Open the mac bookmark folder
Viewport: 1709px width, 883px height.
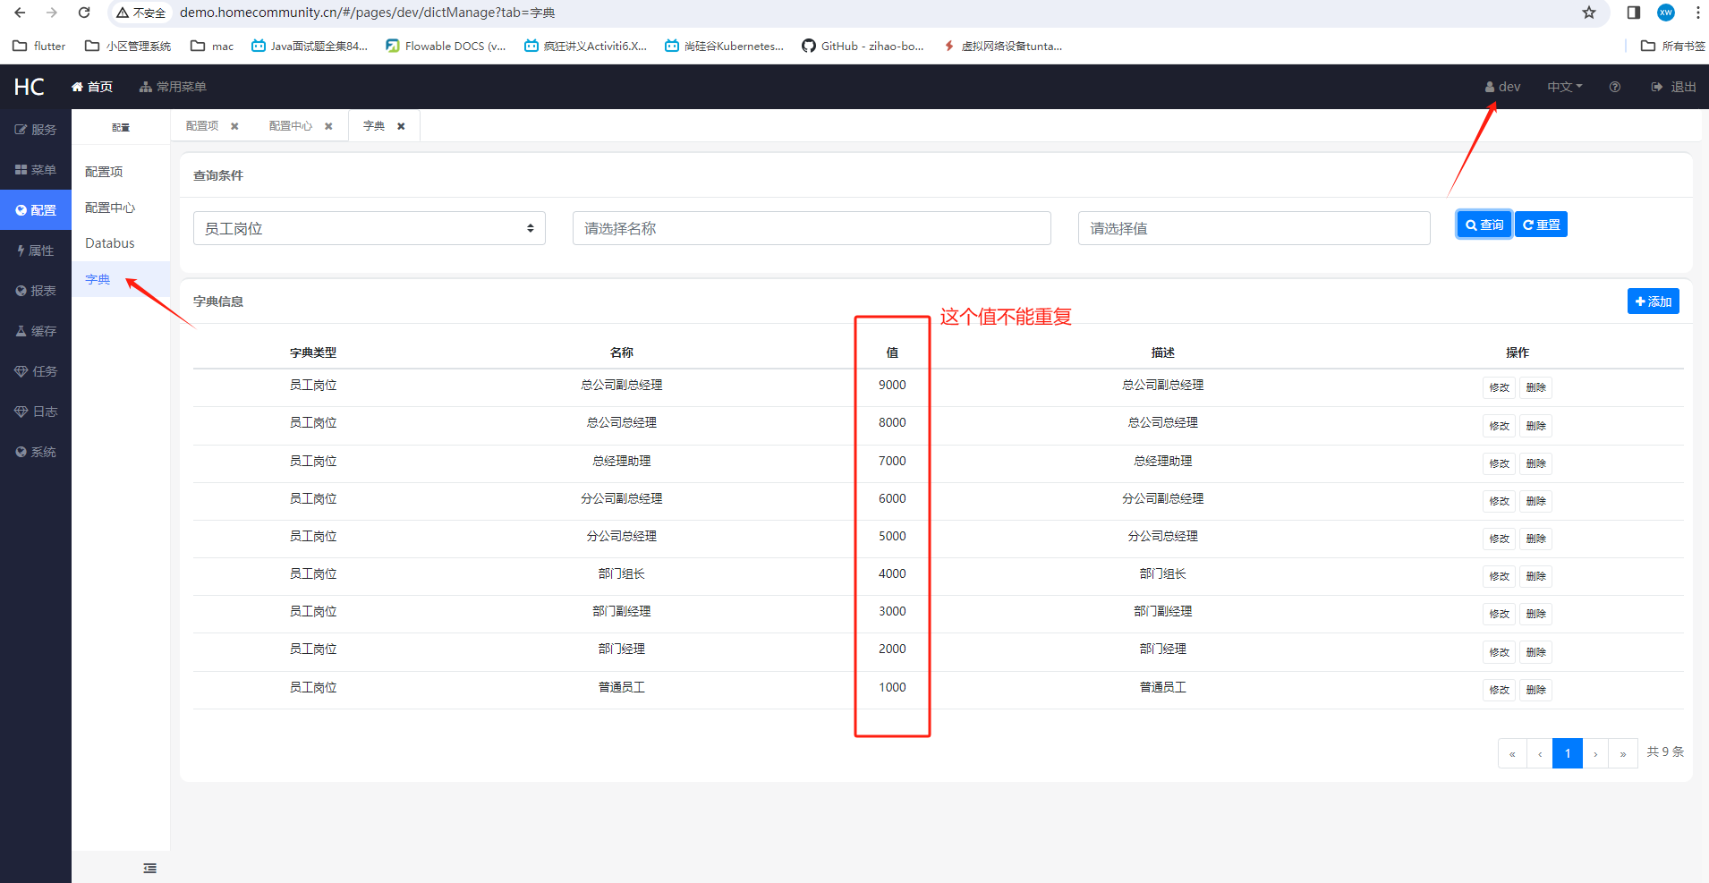click(x=212, y=46)
